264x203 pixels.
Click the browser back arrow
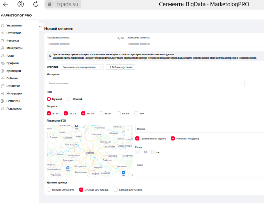(x=6, y=4)
